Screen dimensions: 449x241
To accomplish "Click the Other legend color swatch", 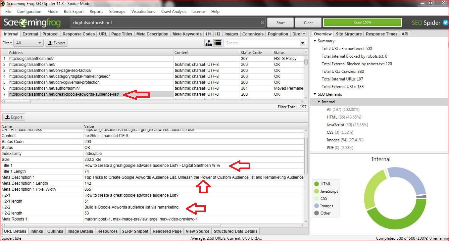I will coord(316,213).
